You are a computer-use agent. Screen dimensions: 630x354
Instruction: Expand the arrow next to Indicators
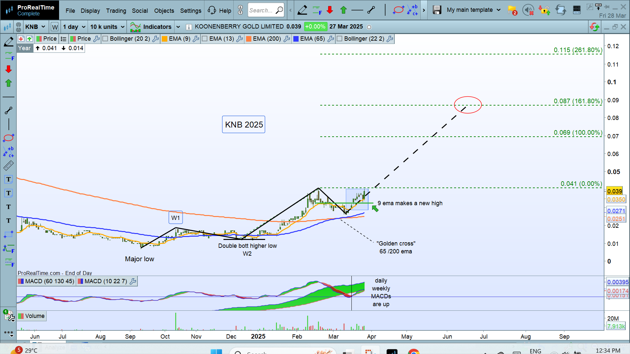[x=178, y=27]
